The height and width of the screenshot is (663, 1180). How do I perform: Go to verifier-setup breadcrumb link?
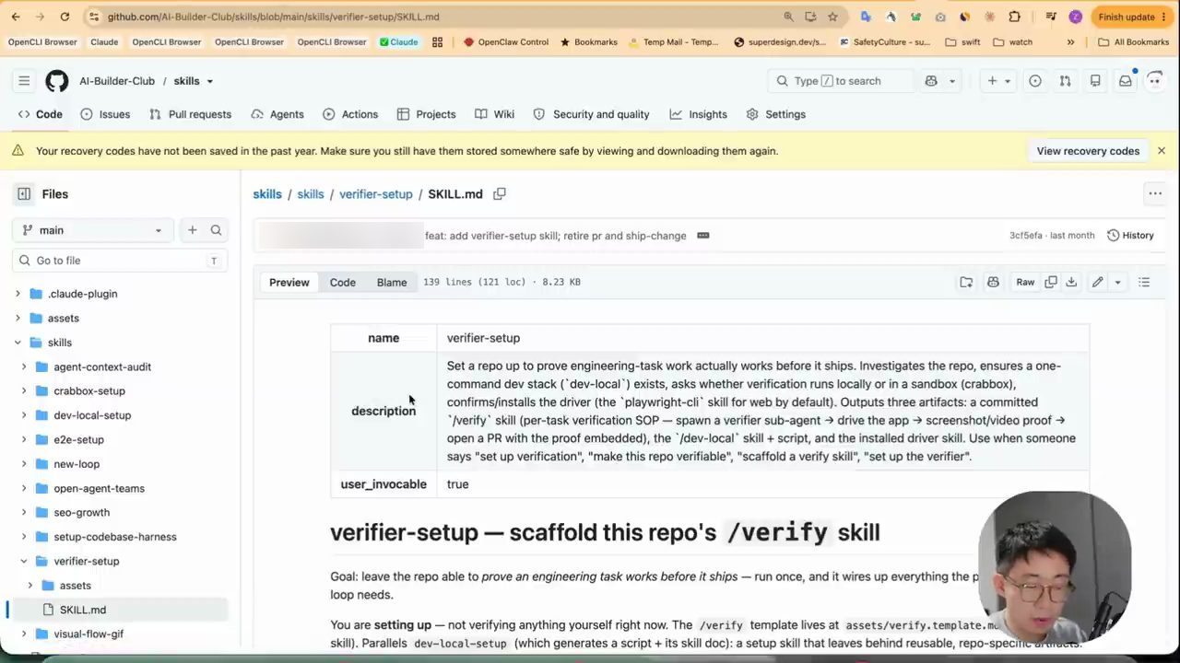point(376,194)
